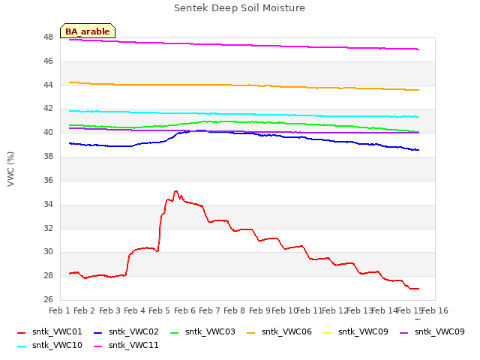Click the sntk_VWC01 legend entry
480x360 pixels.
[x=50, y=331]
